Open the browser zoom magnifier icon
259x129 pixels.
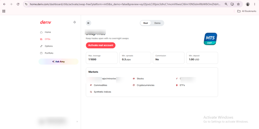tap(226, 4)
